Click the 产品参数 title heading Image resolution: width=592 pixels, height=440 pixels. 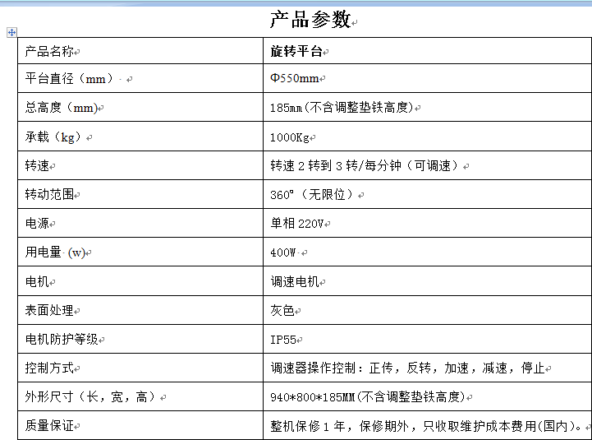[x=310, y=20]
